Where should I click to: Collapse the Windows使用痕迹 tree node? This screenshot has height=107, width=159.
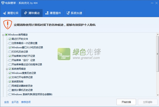coord(3,35)
